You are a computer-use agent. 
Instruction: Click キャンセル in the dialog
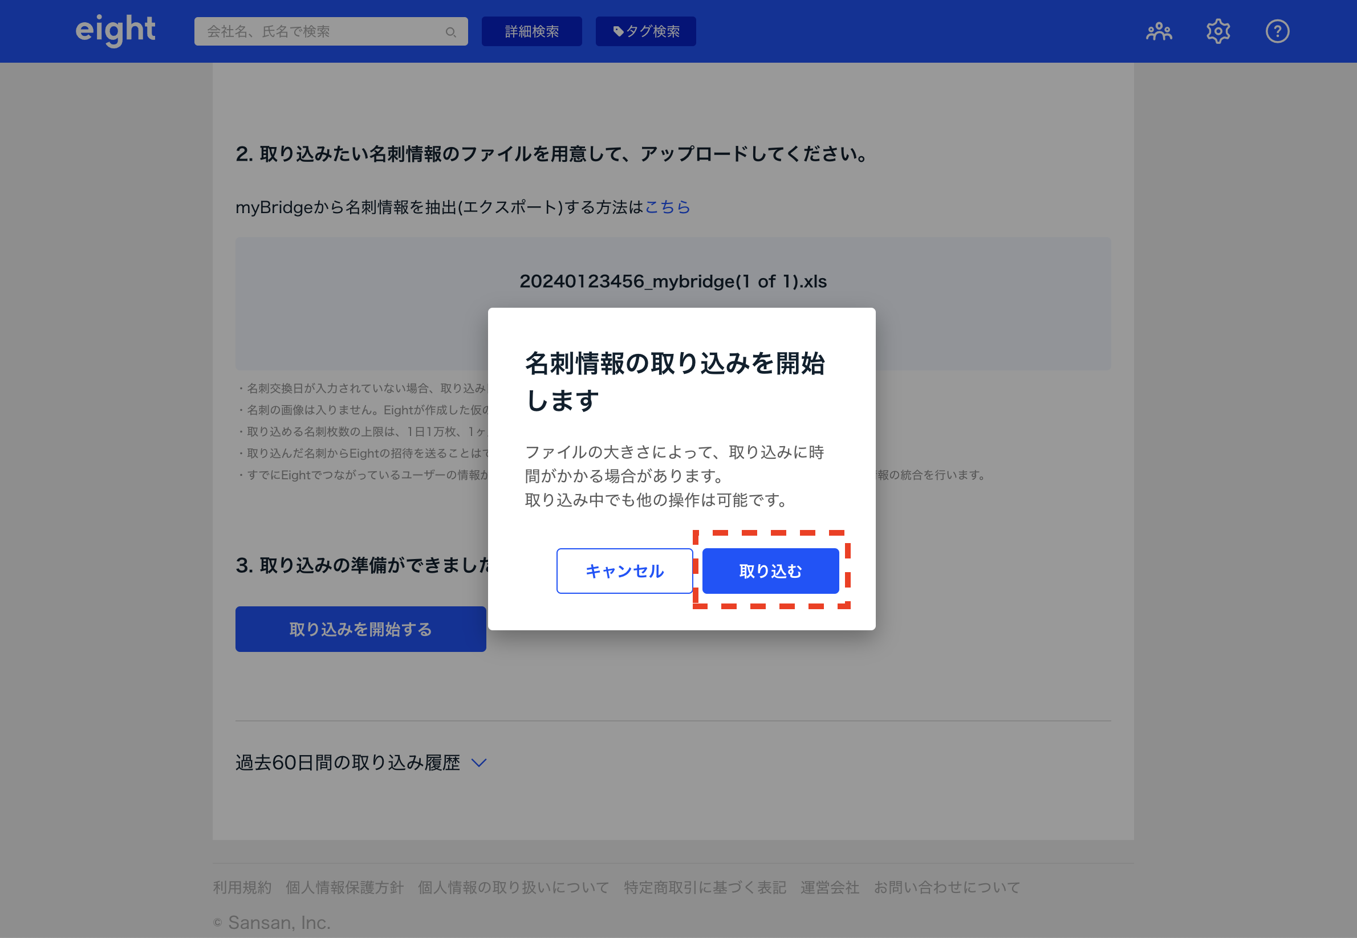[624, 570]
